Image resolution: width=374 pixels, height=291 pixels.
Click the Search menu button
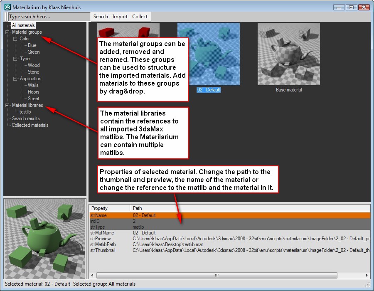click(101, 17)
